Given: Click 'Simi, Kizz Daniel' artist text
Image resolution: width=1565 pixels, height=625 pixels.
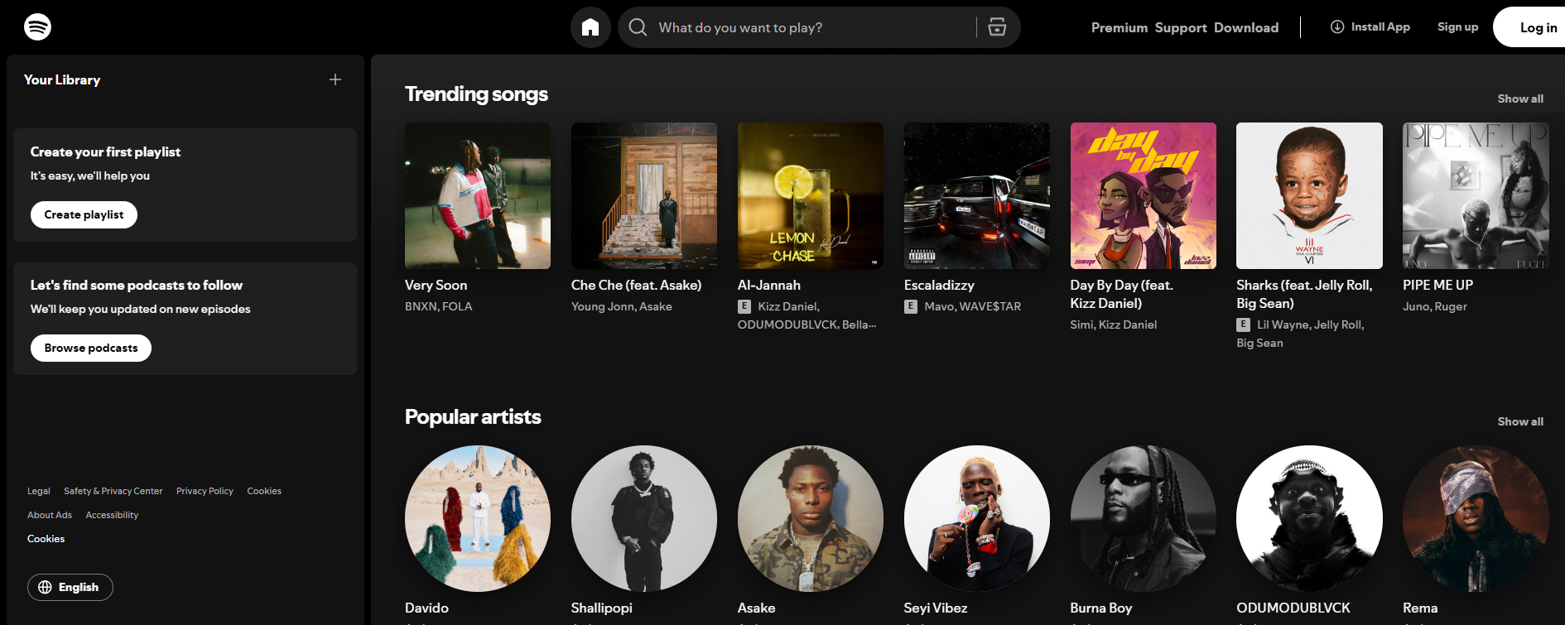Looking at the screenshot, I should (x=1114, y=325).
